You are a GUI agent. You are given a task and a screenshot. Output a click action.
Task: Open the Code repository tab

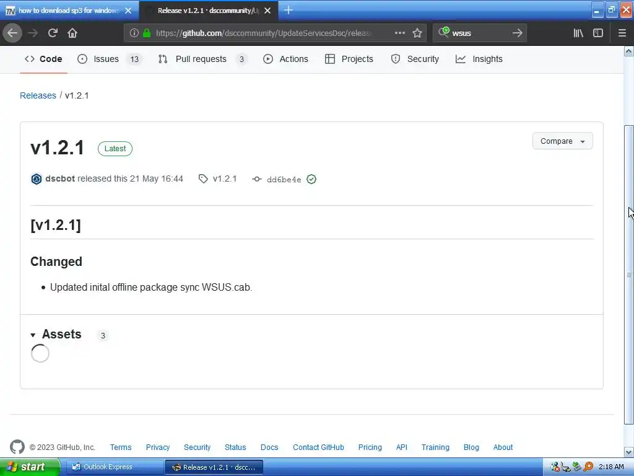pyautogui.click(x=43, y=59)
